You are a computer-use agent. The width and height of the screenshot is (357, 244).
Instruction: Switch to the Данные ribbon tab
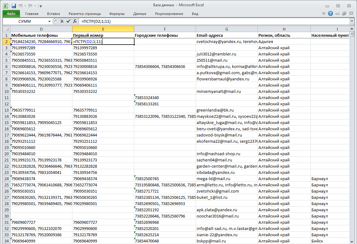click(139, 14)
